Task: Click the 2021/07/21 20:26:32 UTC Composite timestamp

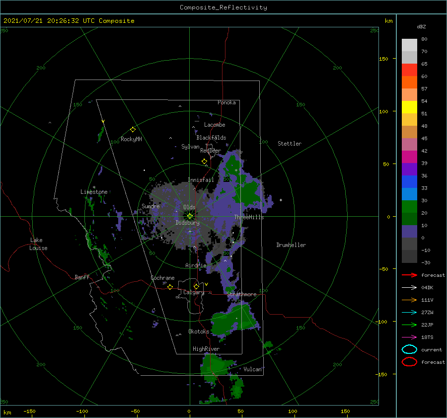Action: click(69, 21)
